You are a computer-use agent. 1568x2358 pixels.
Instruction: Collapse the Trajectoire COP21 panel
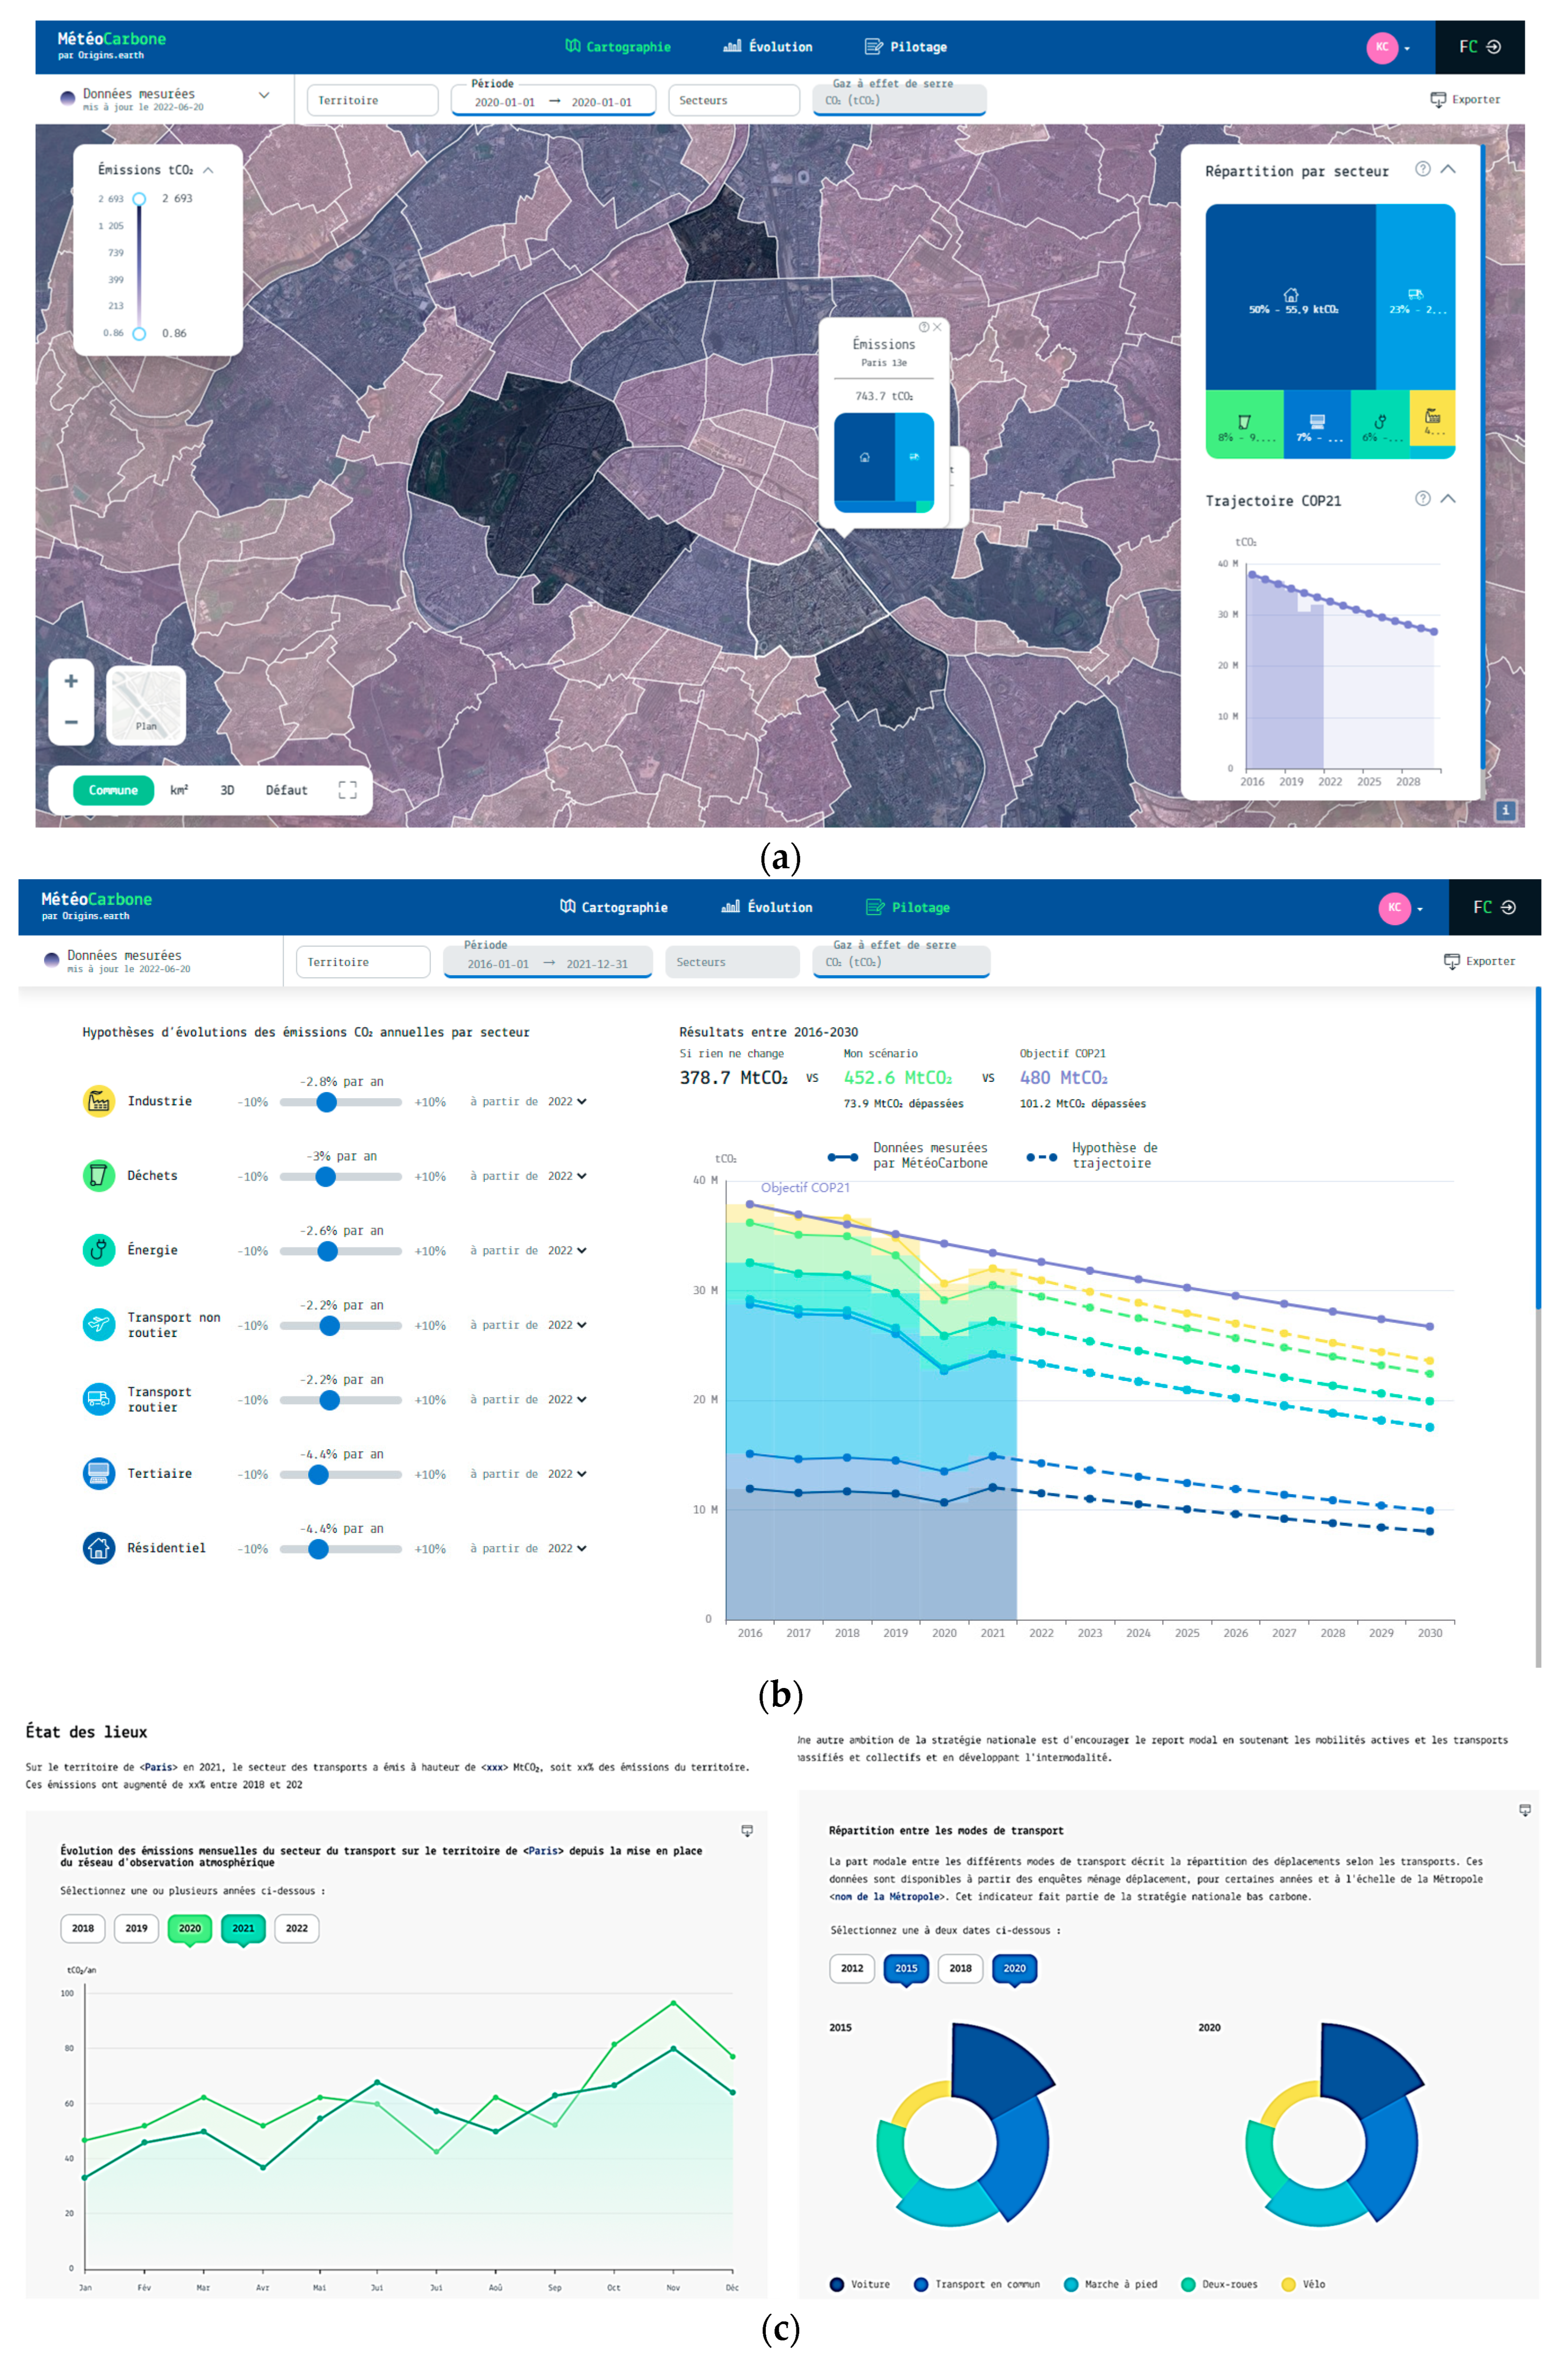click(x=1447, y=498)
